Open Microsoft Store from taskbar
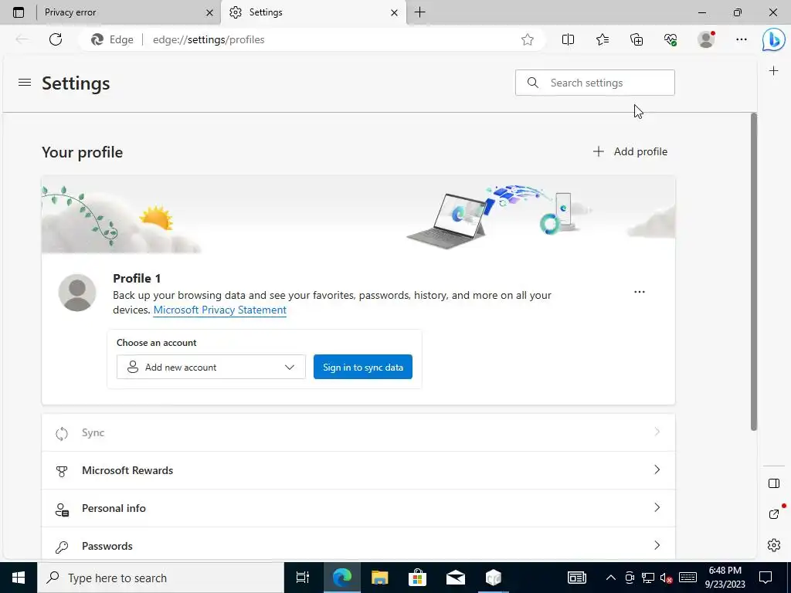Image resolution: width=791 pixels, height=593 pixels. tap(417, 578)
